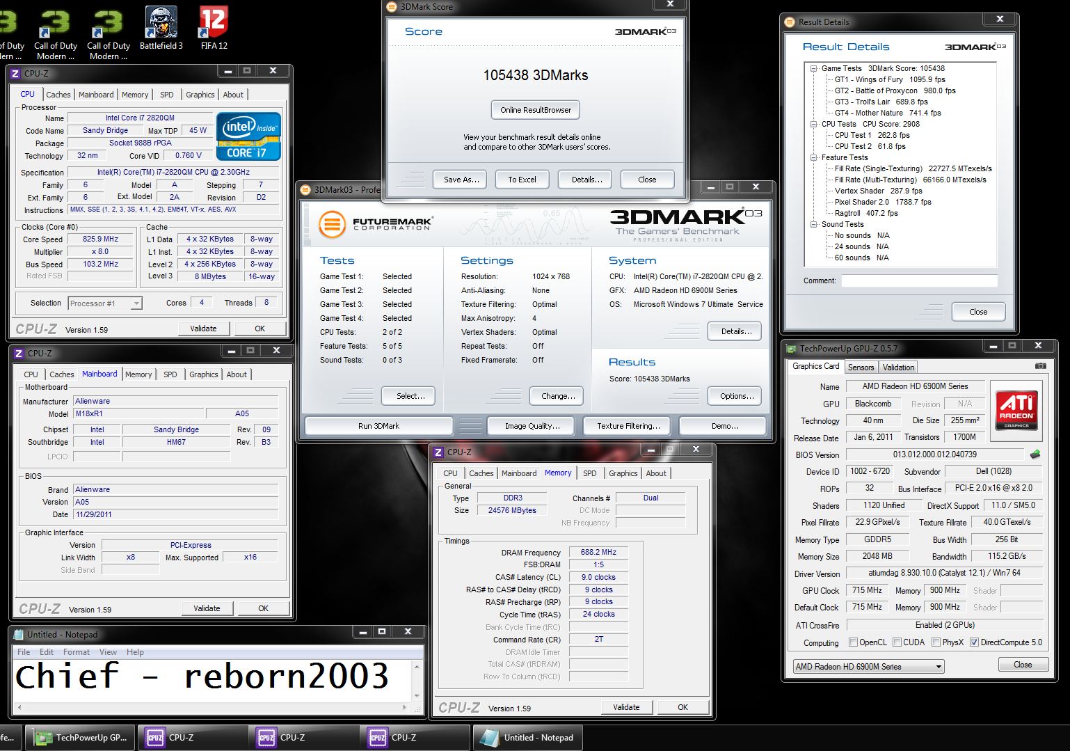Open FIFA 12 desktop shortcut
Viewport: 1070px width, 751px height.
pyautogui.click(x=214, y=28)
